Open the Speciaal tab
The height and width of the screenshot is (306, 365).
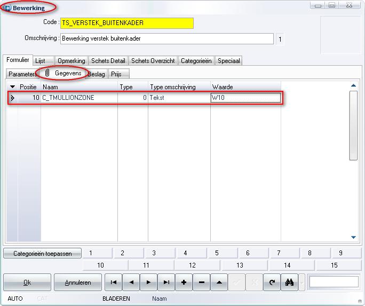coord(228,61)
